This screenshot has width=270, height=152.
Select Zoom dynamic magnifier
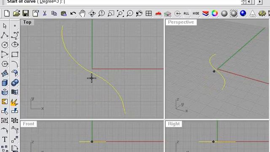101,14
